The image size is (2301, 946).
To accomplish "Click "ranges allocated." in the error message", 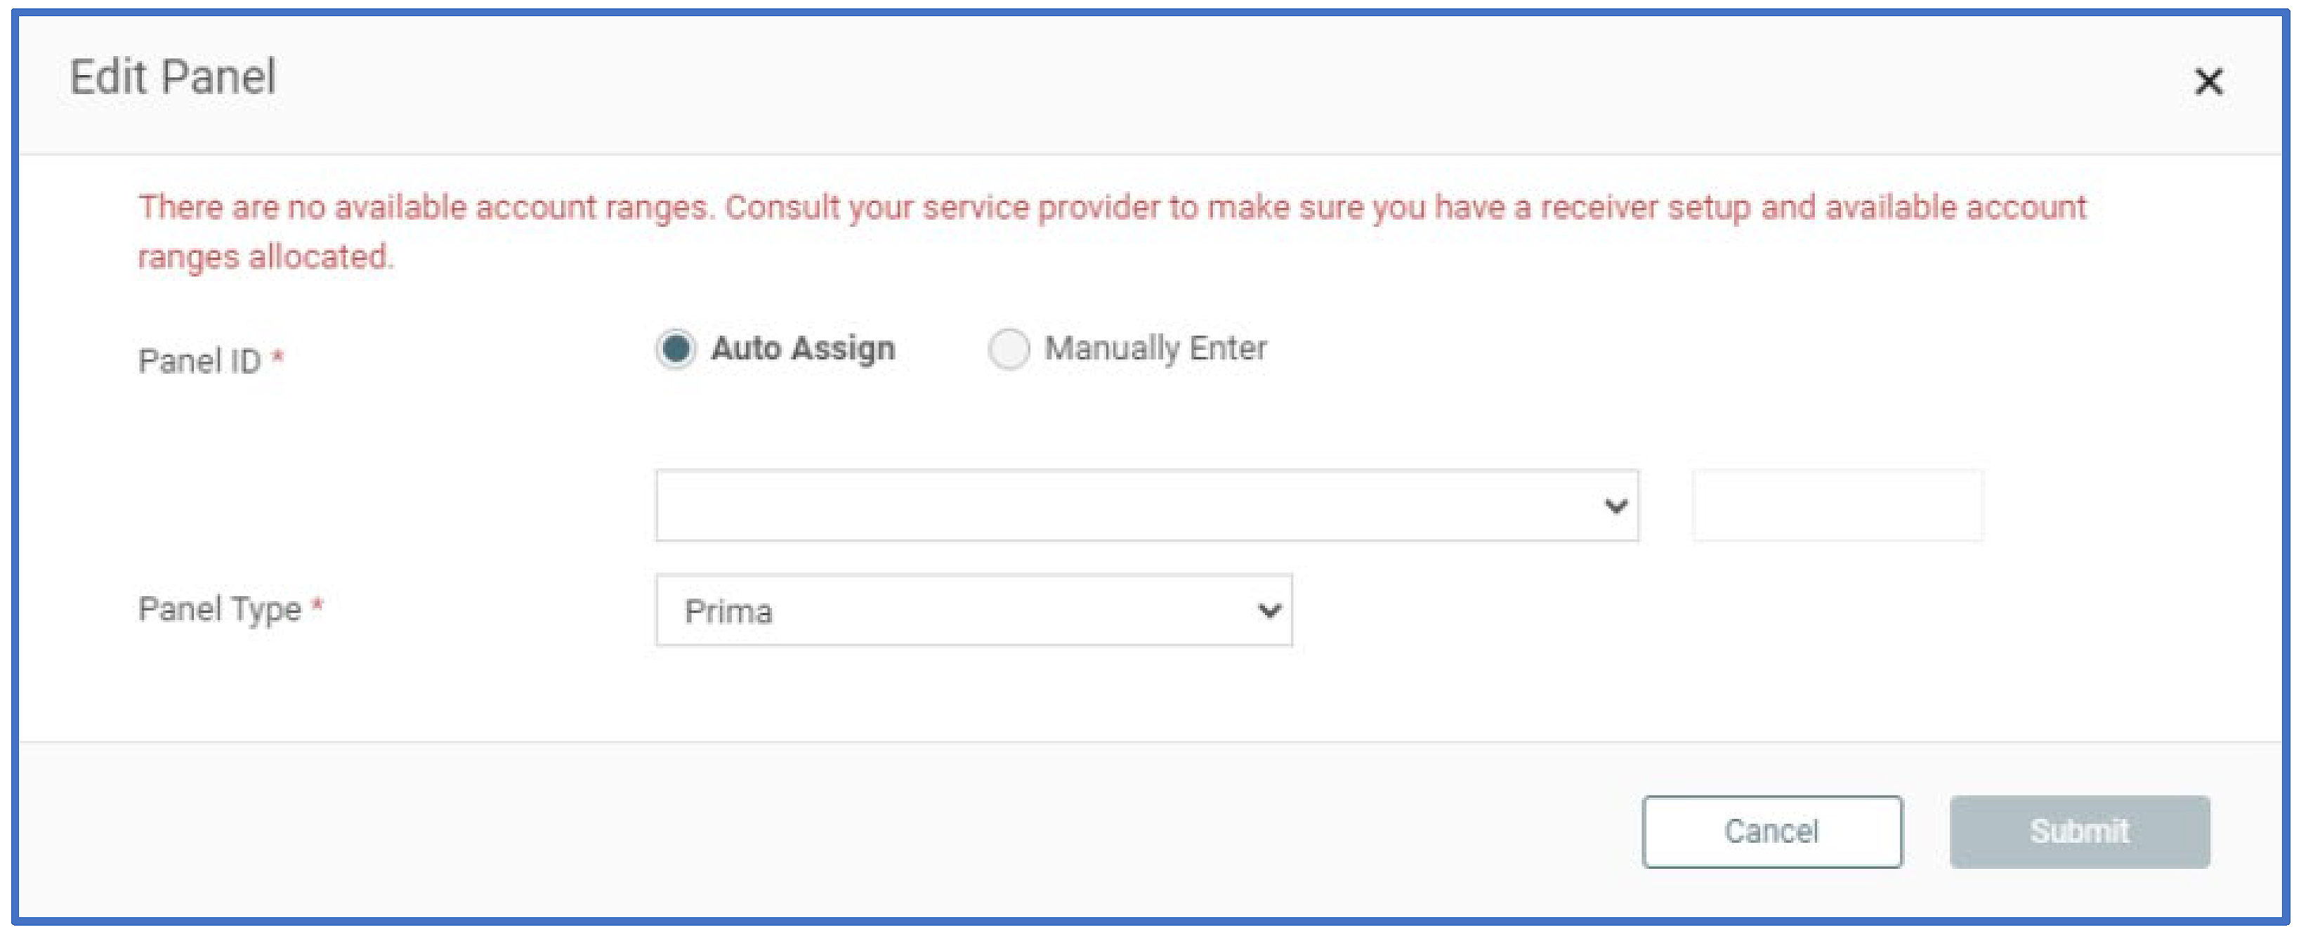I will 265,257.
